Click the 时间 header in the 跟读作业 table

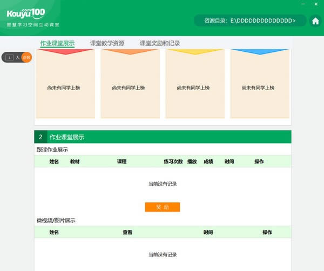229,161
